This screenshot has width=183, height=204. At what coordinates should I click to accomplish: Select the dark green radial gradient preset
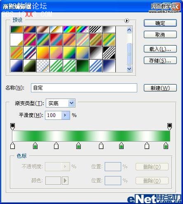click(x=83, y=66)
